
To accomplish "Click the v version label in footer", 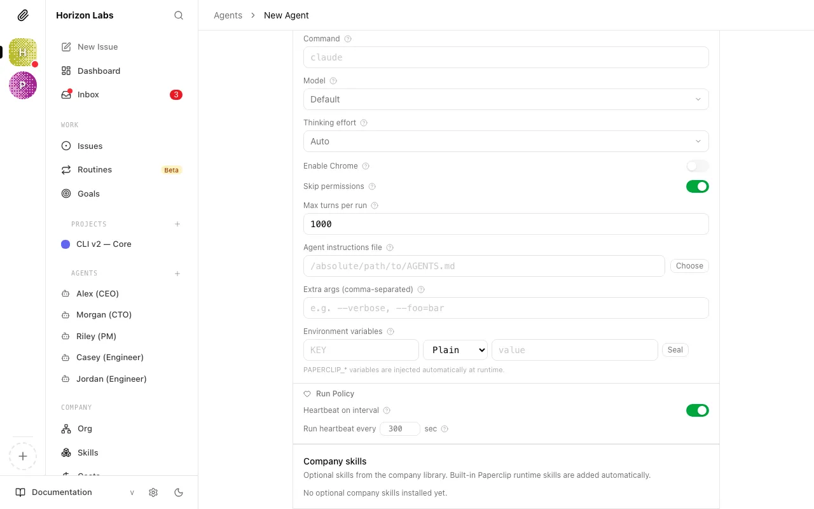I will coord(132,492).
